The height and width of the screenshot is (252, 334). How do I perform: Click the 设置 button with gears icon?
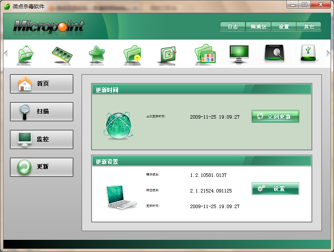(x=275, y=189)
